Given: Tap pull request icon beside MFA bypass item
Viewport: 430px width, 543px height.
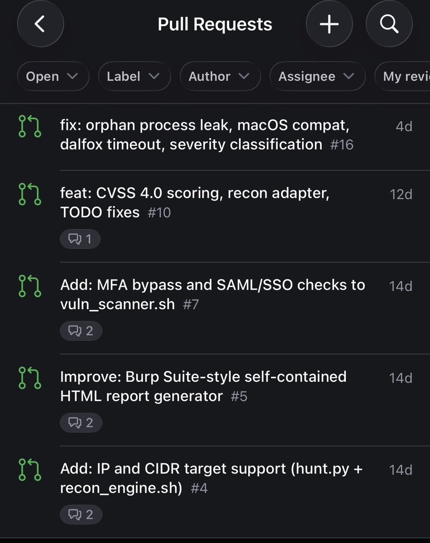Looking at the screenshot, I should click(30, 286).
